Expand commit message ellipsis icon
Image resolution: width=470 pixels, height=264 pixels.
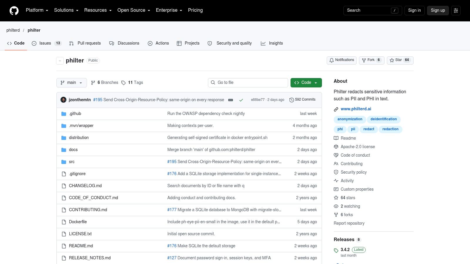[x=231, y=100]
